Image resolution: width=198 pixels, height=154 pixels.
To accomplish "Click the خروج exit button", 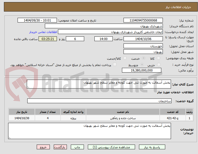I will [x=43, y=147].
